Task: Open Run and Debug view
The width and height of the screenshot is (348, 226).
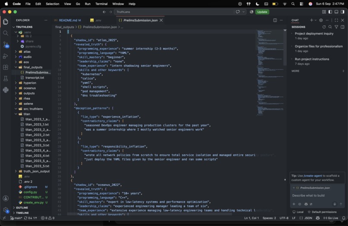Action: click(6, 56)
